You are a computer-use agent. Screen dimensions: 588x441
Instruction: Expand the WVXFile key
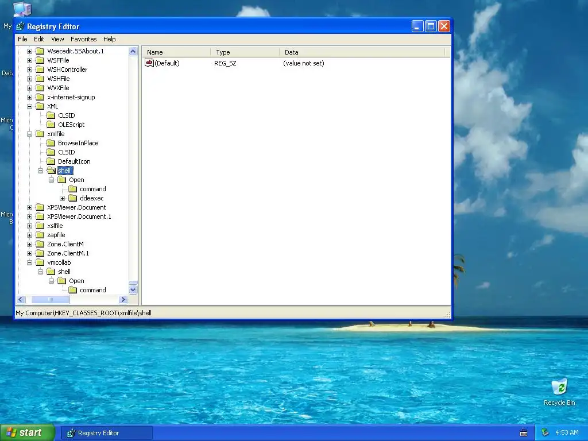(x=30, y=88)
